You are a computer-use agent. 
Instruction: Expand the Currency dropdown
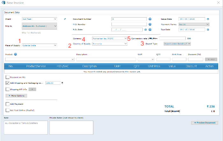pos(110,38)
